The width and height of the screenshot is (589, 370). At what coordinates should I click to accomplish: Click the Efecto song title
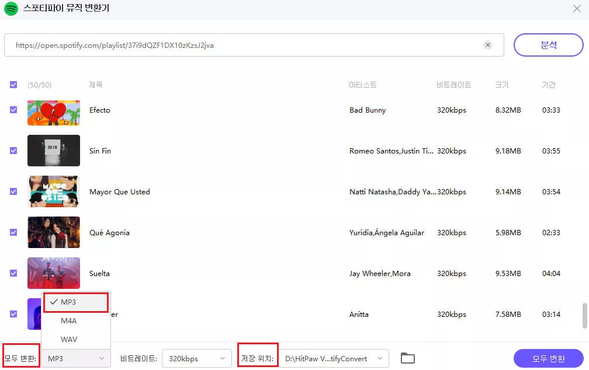tap(100, 110)
